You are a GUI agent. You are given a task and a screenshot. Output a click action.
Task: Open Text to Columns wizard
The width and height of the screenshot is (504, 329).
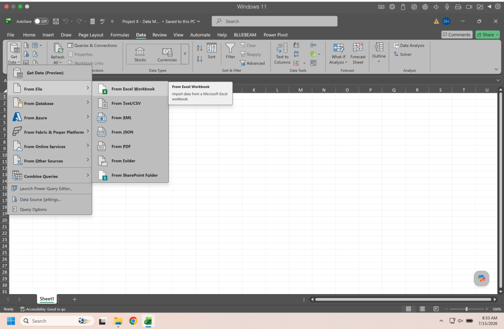coord(282,54)
